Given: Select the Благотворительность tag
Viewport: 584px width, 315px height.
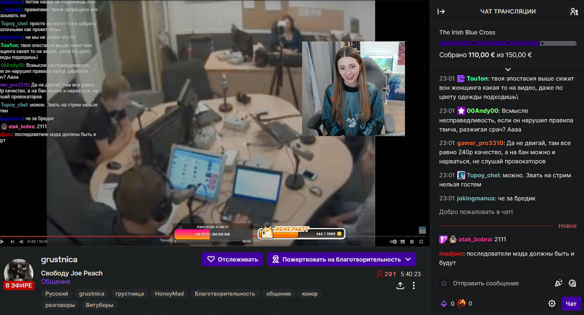Looking at the screenshot, I should click(x=225, y=294).
